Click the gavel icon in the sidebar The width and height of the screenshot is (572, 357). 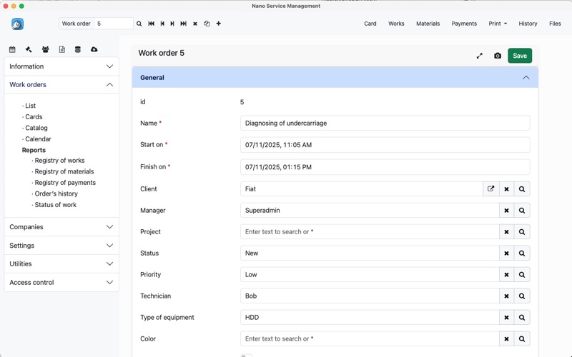pos(29,49)
